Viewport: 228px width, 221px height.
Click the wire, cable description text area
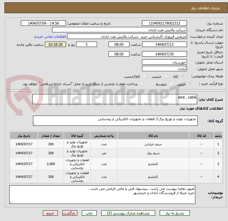114,99
